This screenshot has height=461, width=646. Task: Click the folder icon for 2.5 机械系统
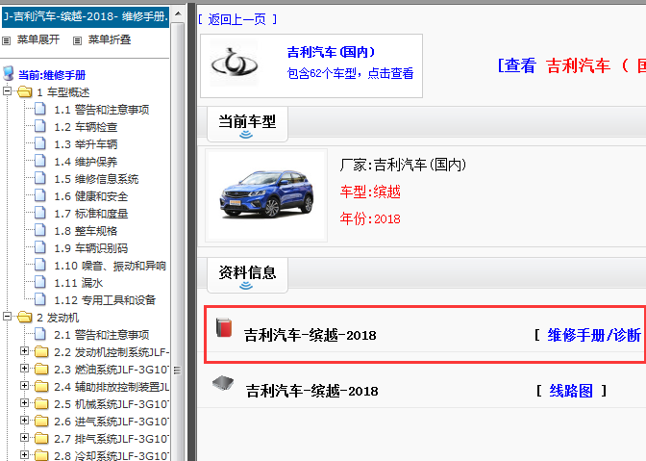tap(41, 403)
